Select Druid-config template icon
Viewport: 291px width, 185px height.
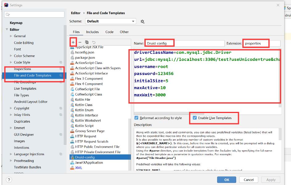click(72, 157)
